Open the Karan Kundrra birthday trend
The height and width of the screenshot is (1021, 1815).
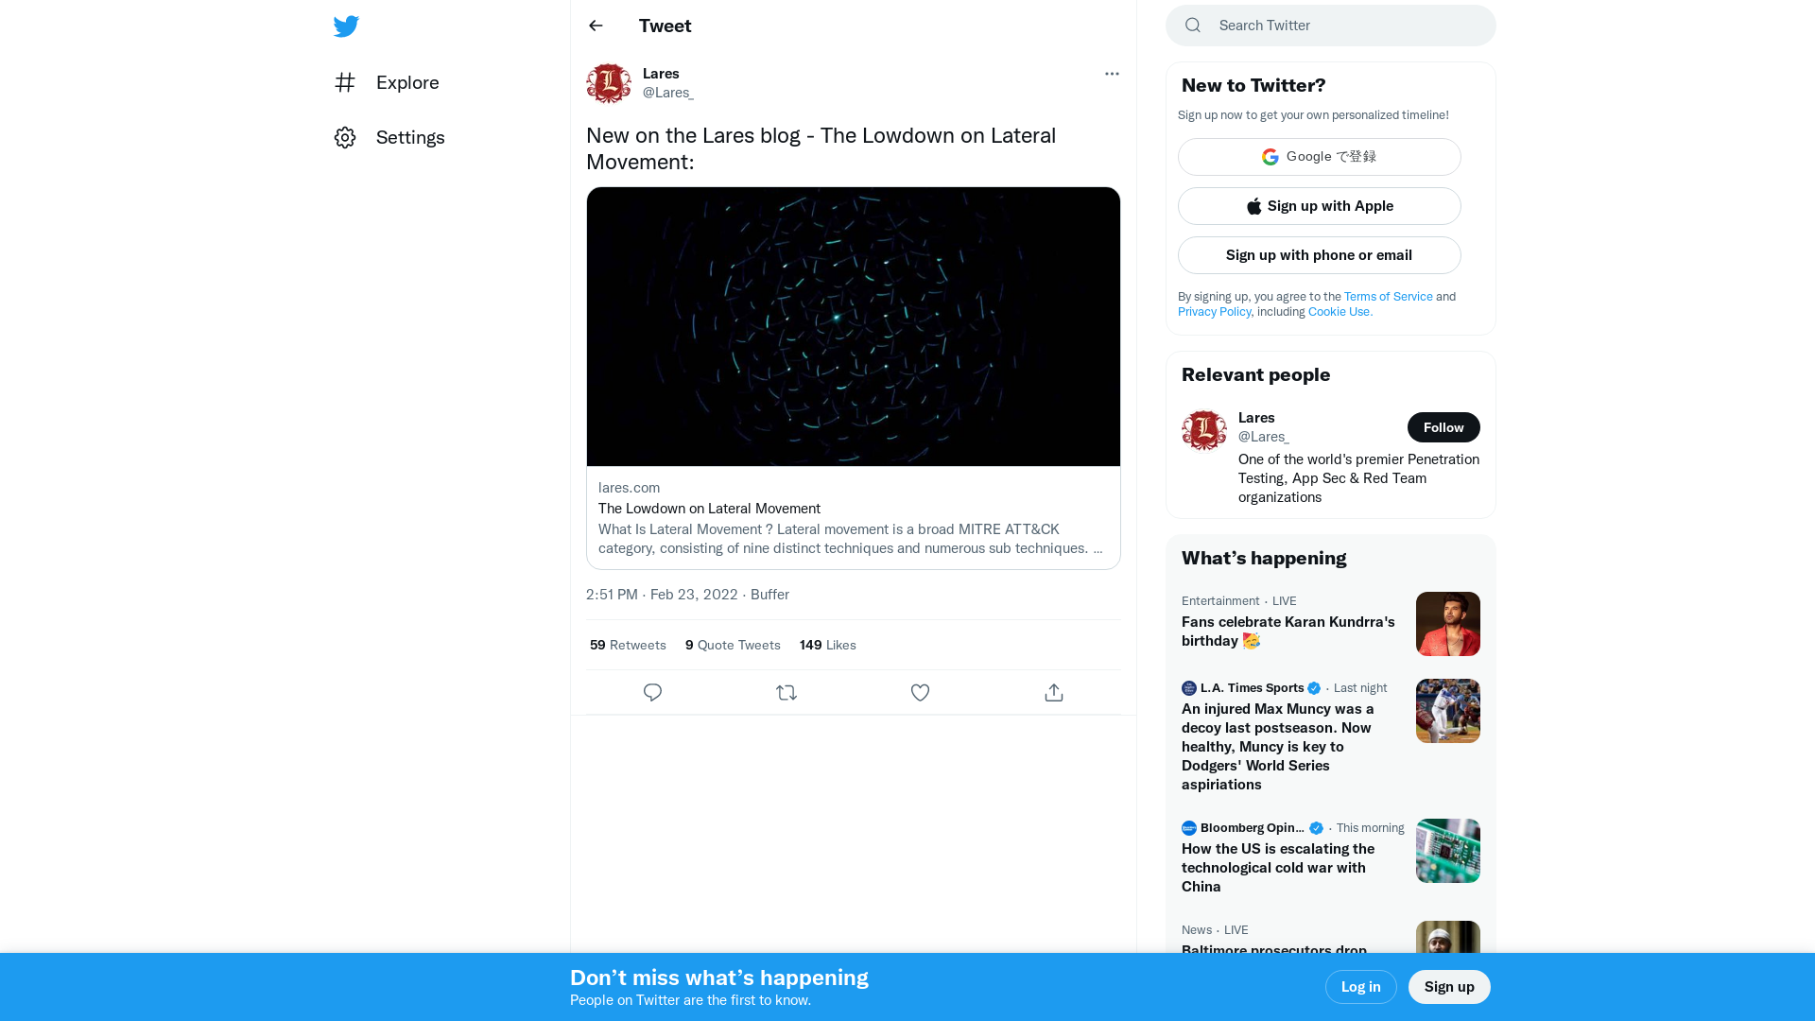pos(1288,632)
